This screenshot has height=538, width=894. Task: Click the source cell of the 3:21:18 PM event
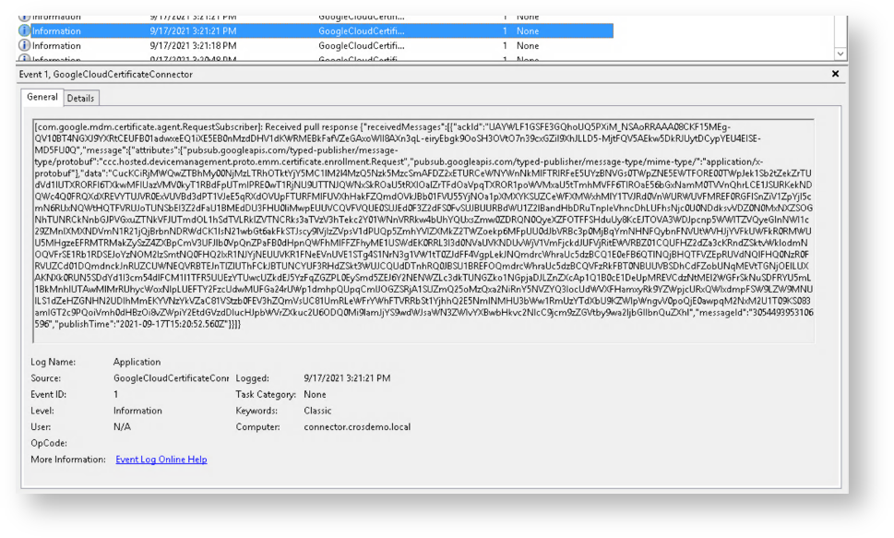coord(361,45)
